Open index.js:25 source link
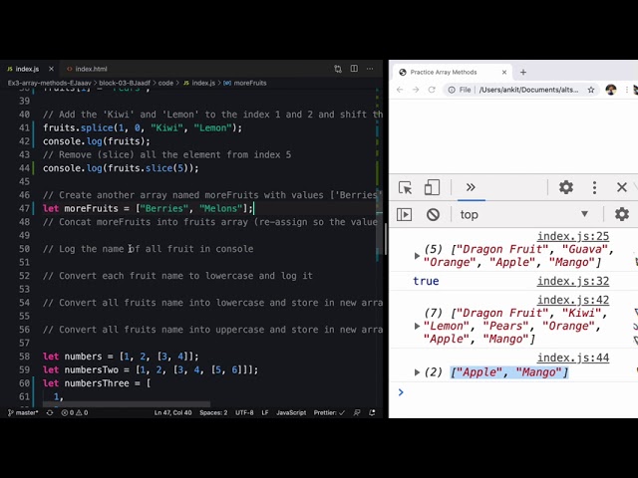 [573, 236]
